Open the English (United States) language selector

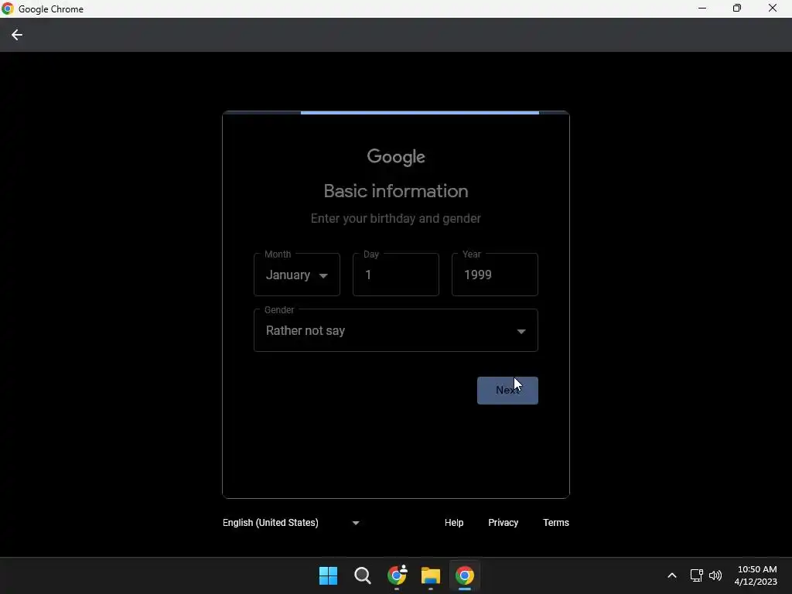291,523
